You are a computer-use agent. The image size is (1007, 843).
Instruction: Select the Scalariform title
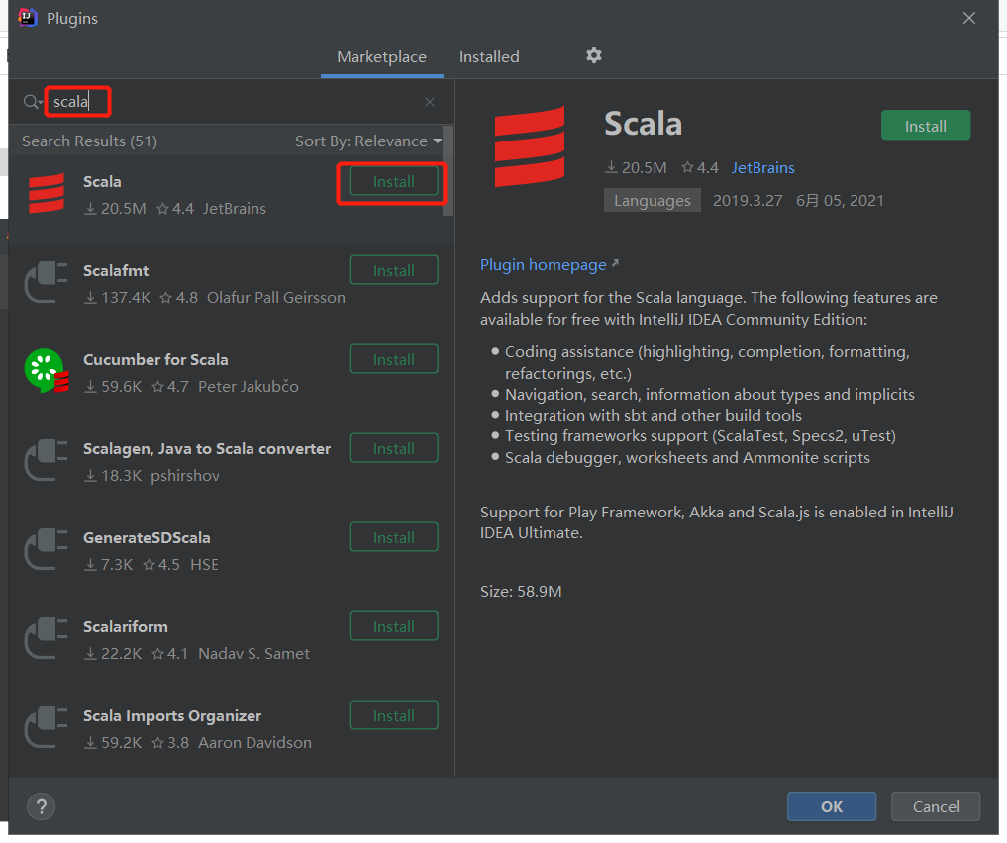click(125, 627)
